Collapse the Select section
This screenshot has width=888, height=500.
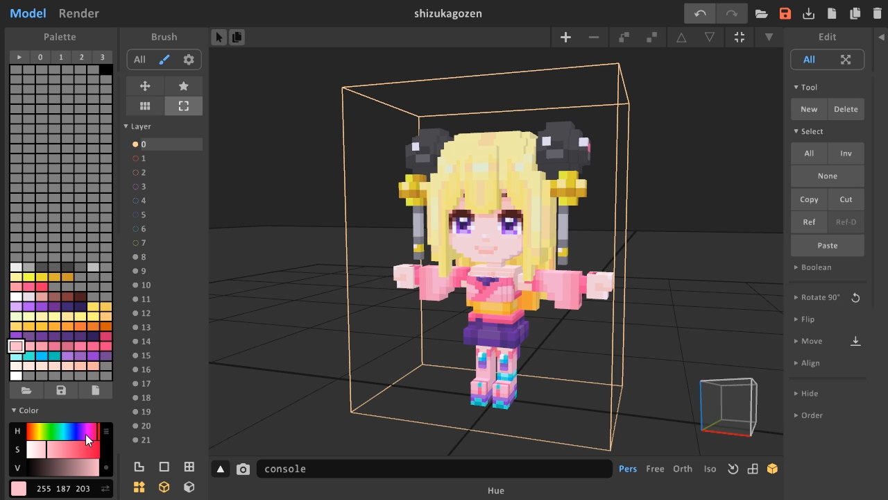click(808, 131)
